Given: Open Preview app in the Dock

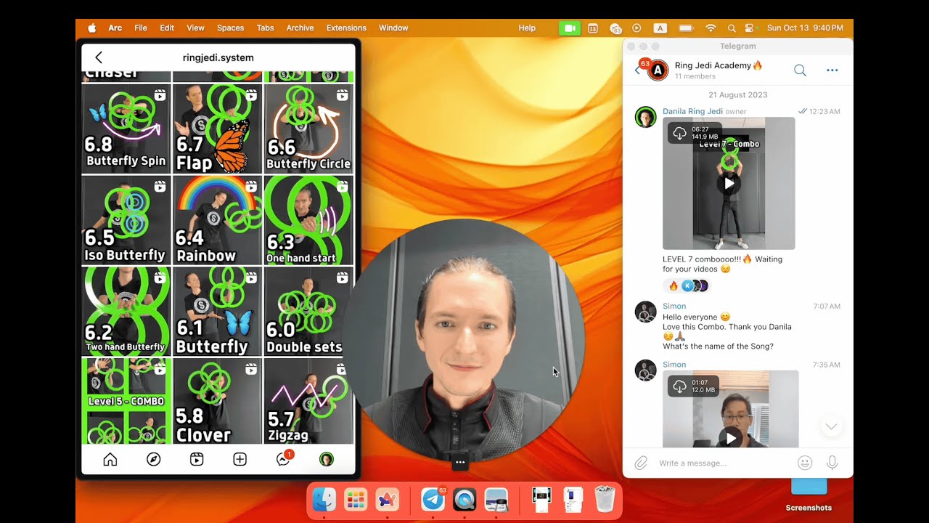Looking at the screenshot, I should click(x=496, y=500).
